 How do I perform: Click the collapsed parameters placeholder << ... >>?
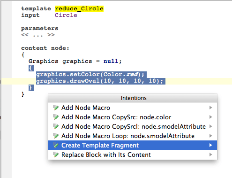tap(38, 35)
